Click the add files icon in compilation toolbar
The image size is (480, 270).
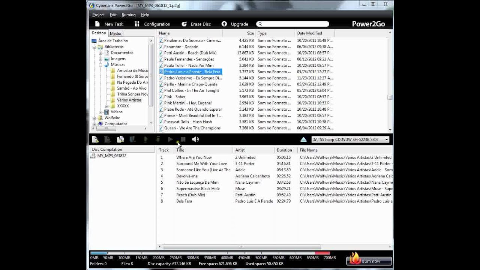[95, 139]
